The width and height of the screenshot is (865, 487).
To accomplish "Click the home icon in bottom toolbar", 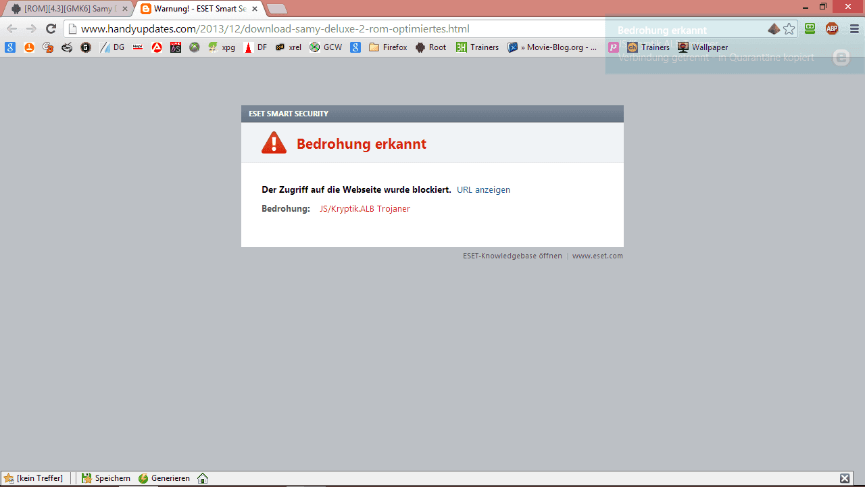I will pyautogui.click(x=203, y=478).
